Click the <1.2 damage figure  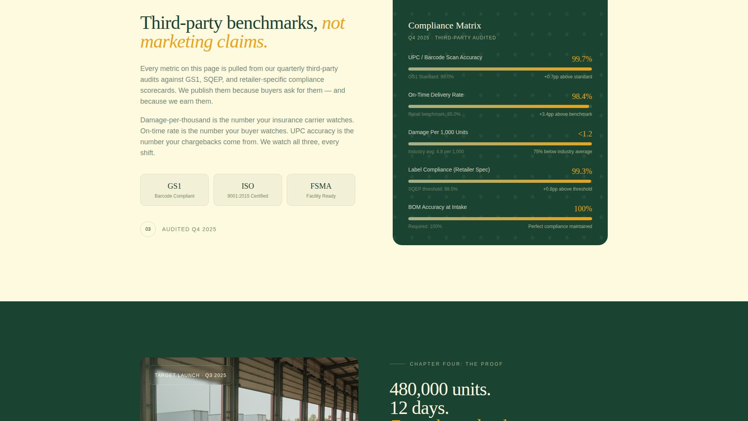pos(585,134)
